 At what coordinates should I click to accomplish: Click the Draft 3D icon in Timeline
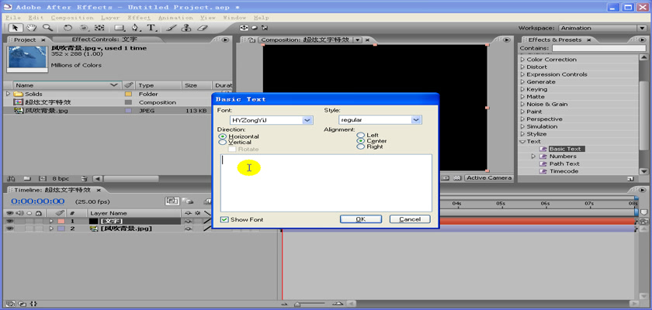(189, 201)
